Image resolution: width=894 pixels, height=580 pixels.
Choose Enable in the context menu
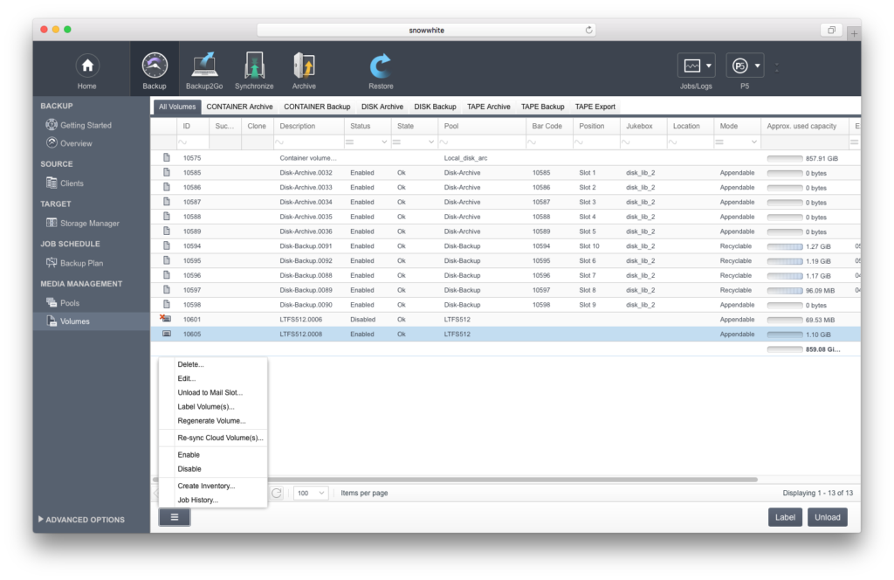[x=189, y=455]
